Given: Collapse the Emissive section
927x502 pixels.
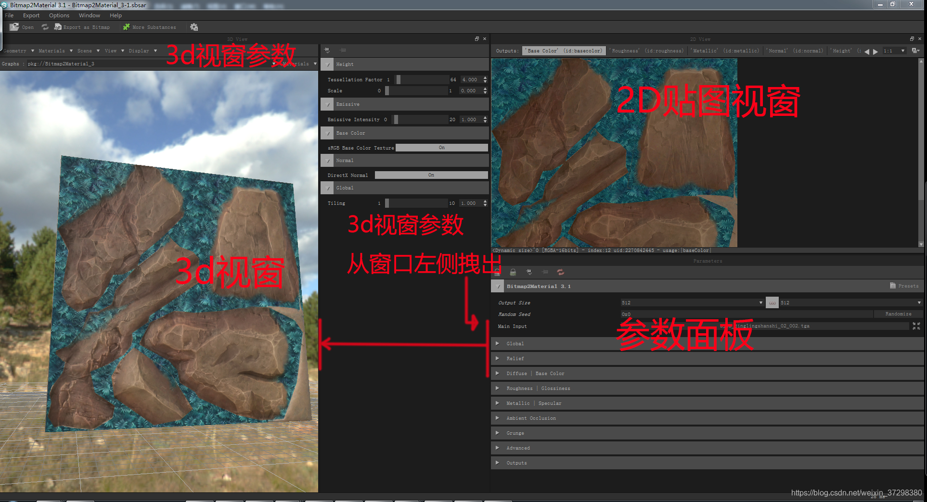Looking at the screenshot, I should click(x=327, y=104).
